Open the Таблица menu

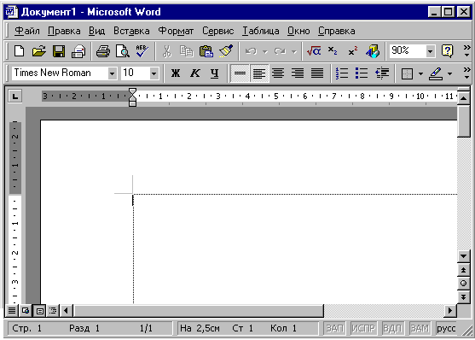pyautogui.click(x=260, y=31)
